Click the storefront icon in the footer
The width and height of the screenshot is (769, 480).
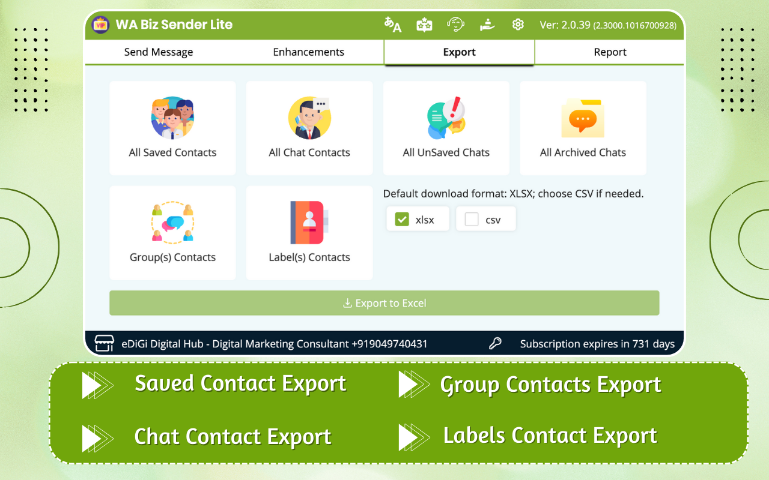tap(103, 343)
